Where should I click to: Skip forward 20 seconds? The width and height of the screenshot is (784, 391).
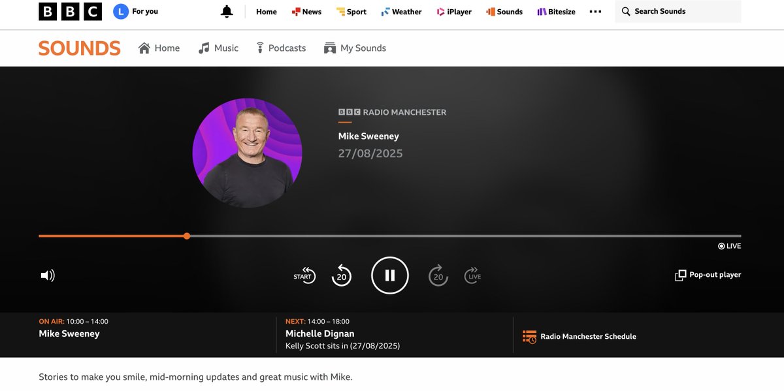pyautogui.click(x=438, y=275)
